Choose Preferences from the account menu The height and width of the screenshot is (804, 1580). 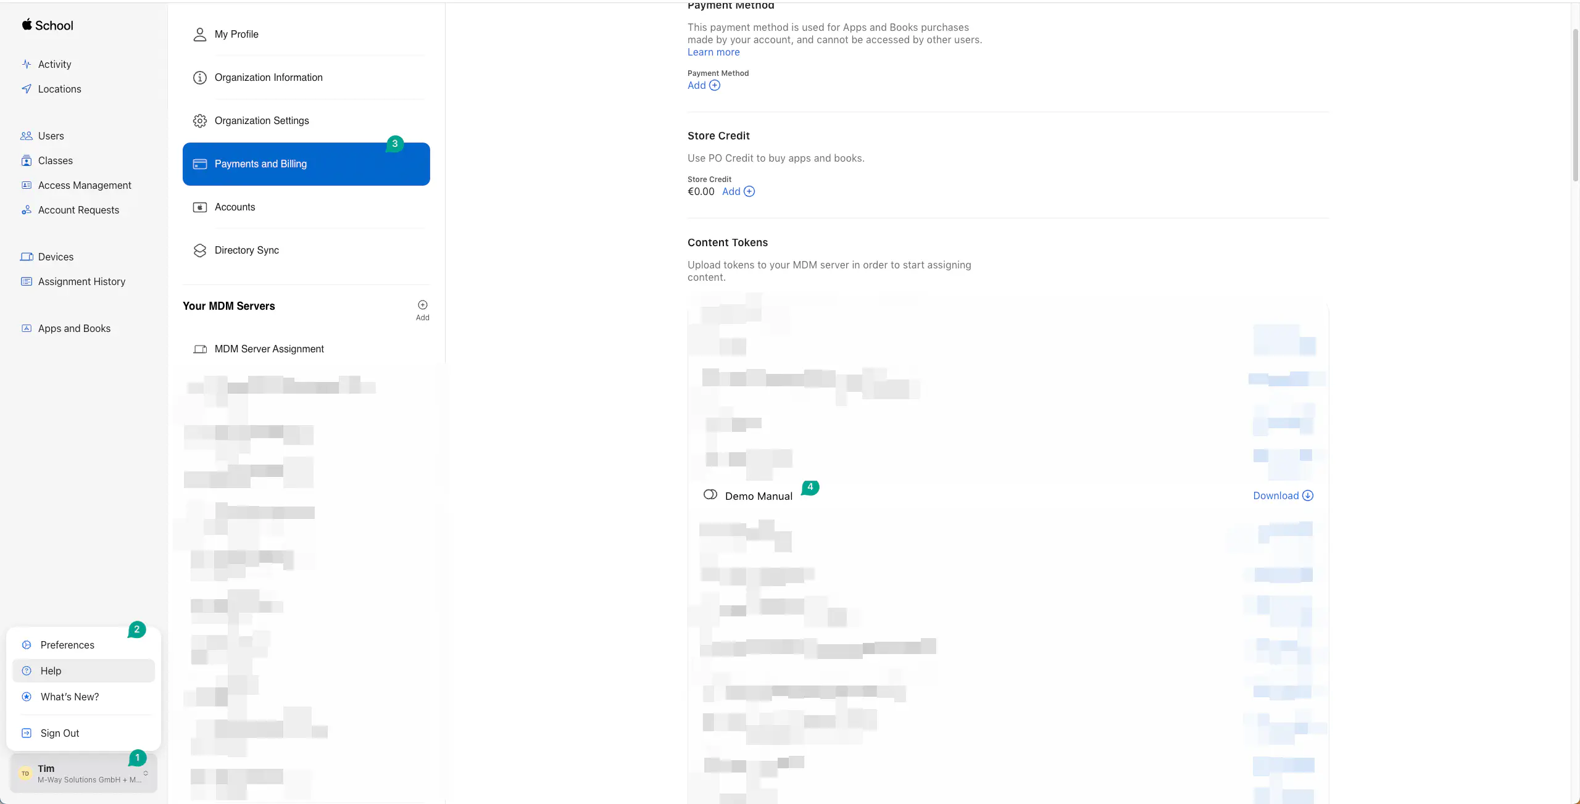coord(67,645)
